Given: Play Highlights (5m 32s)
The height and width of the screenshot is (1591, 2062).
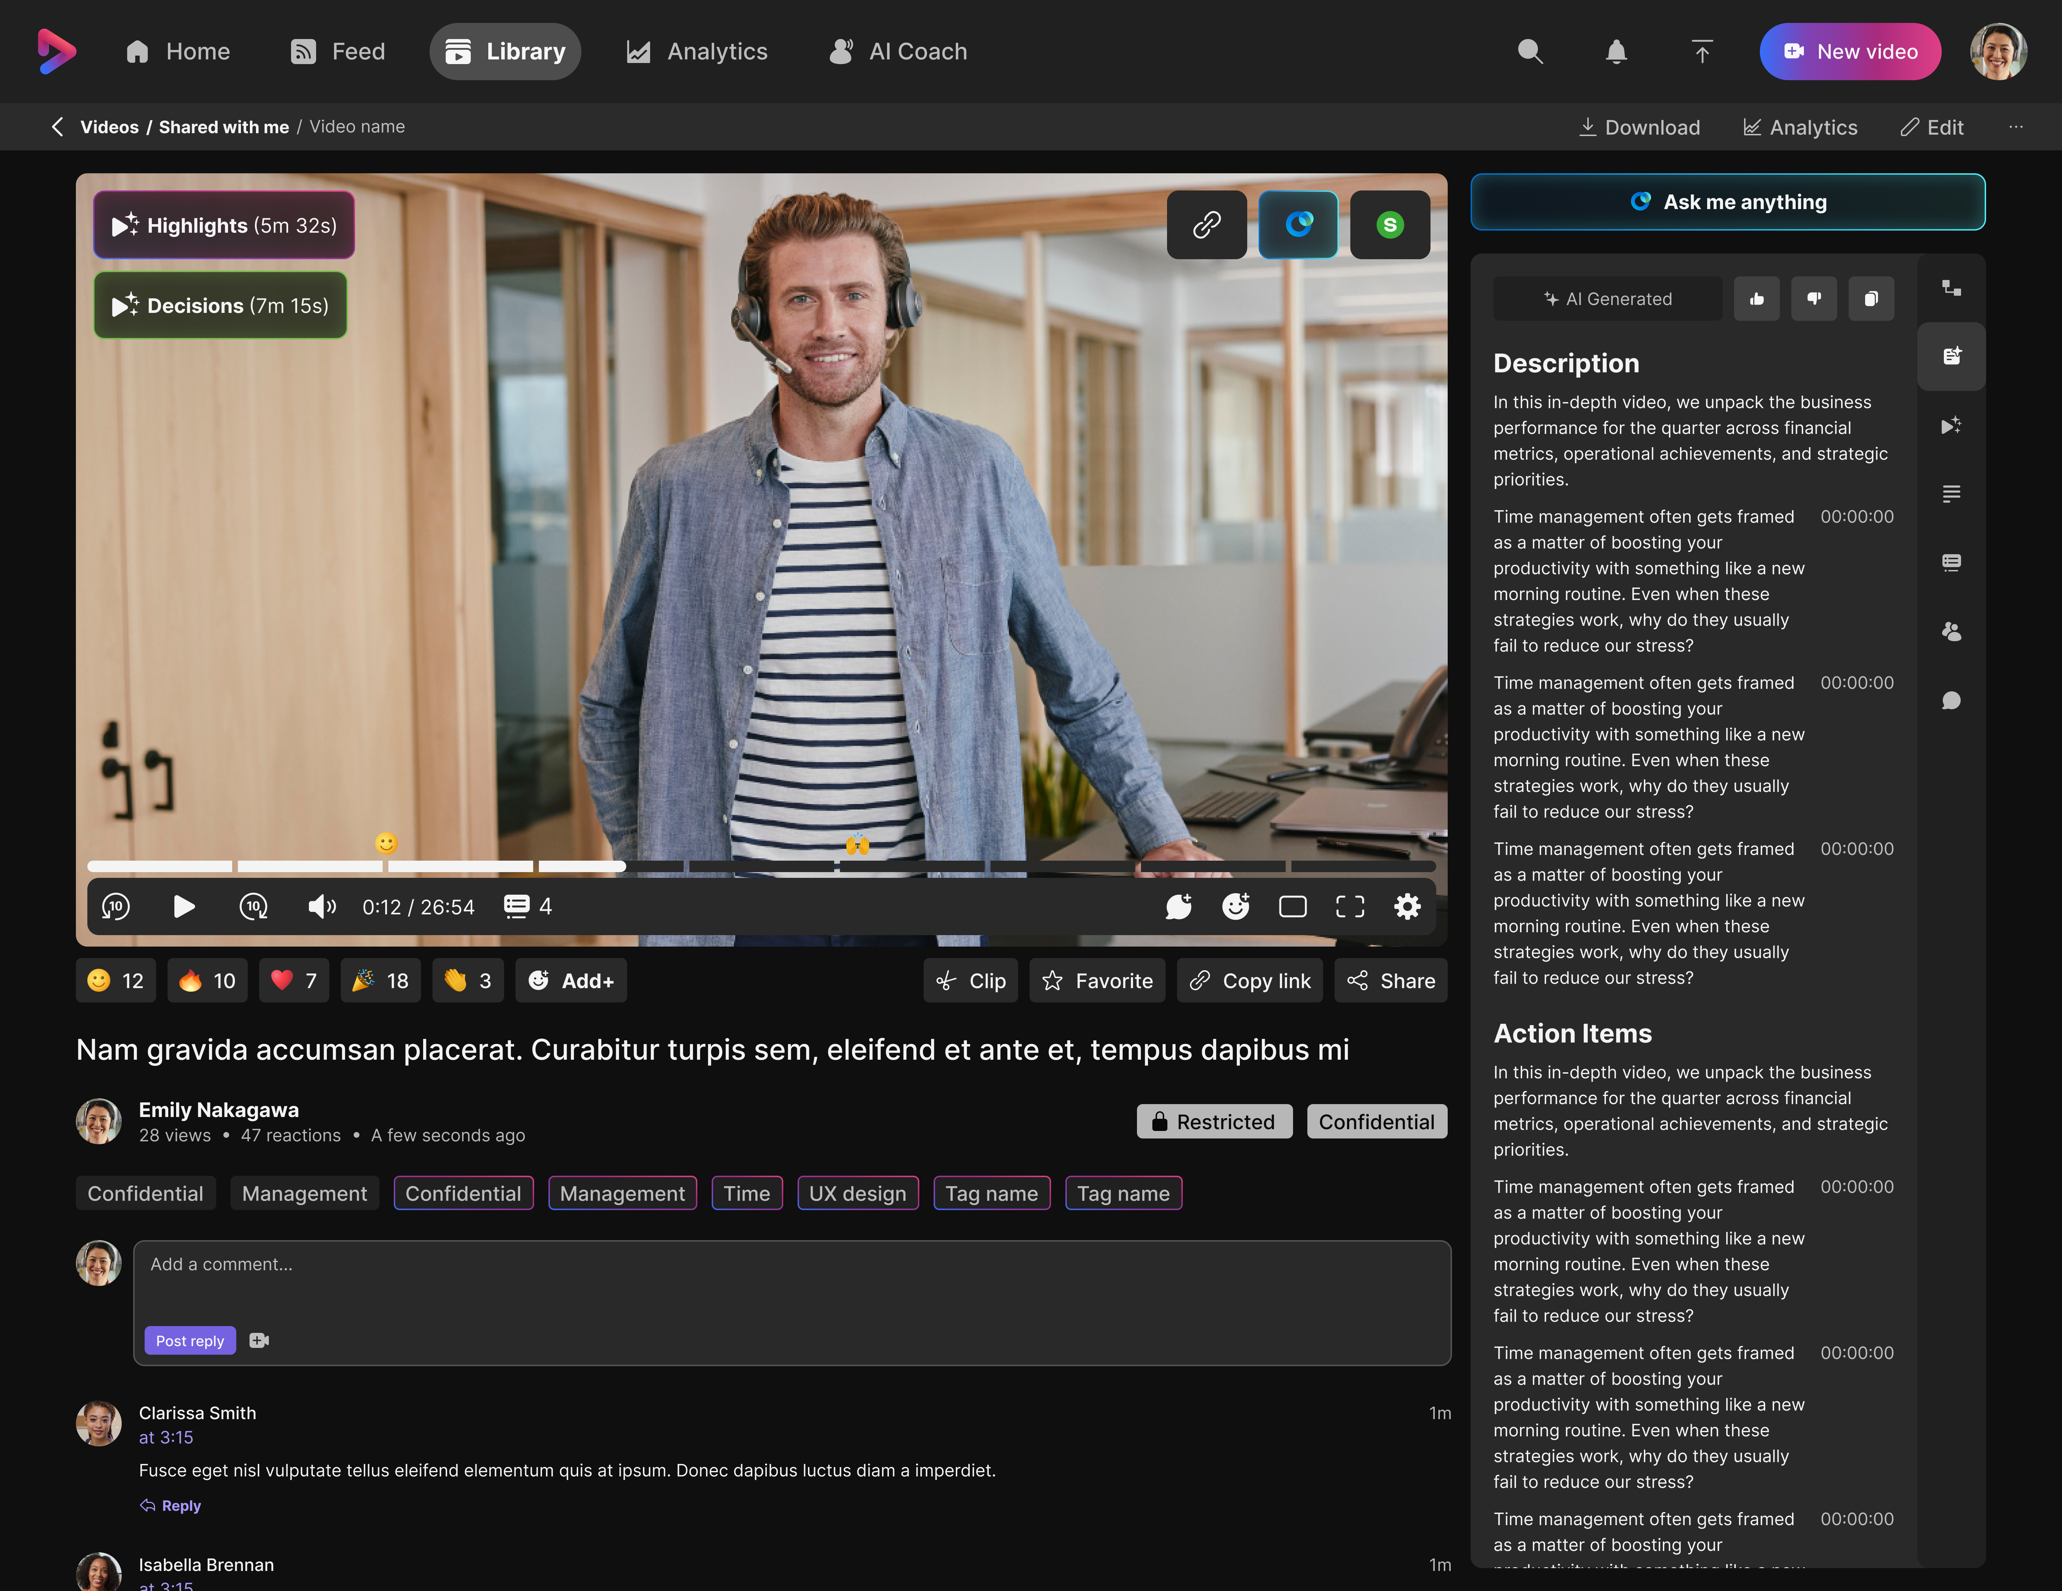Looking at the screenshot, I should click(224, 225).
